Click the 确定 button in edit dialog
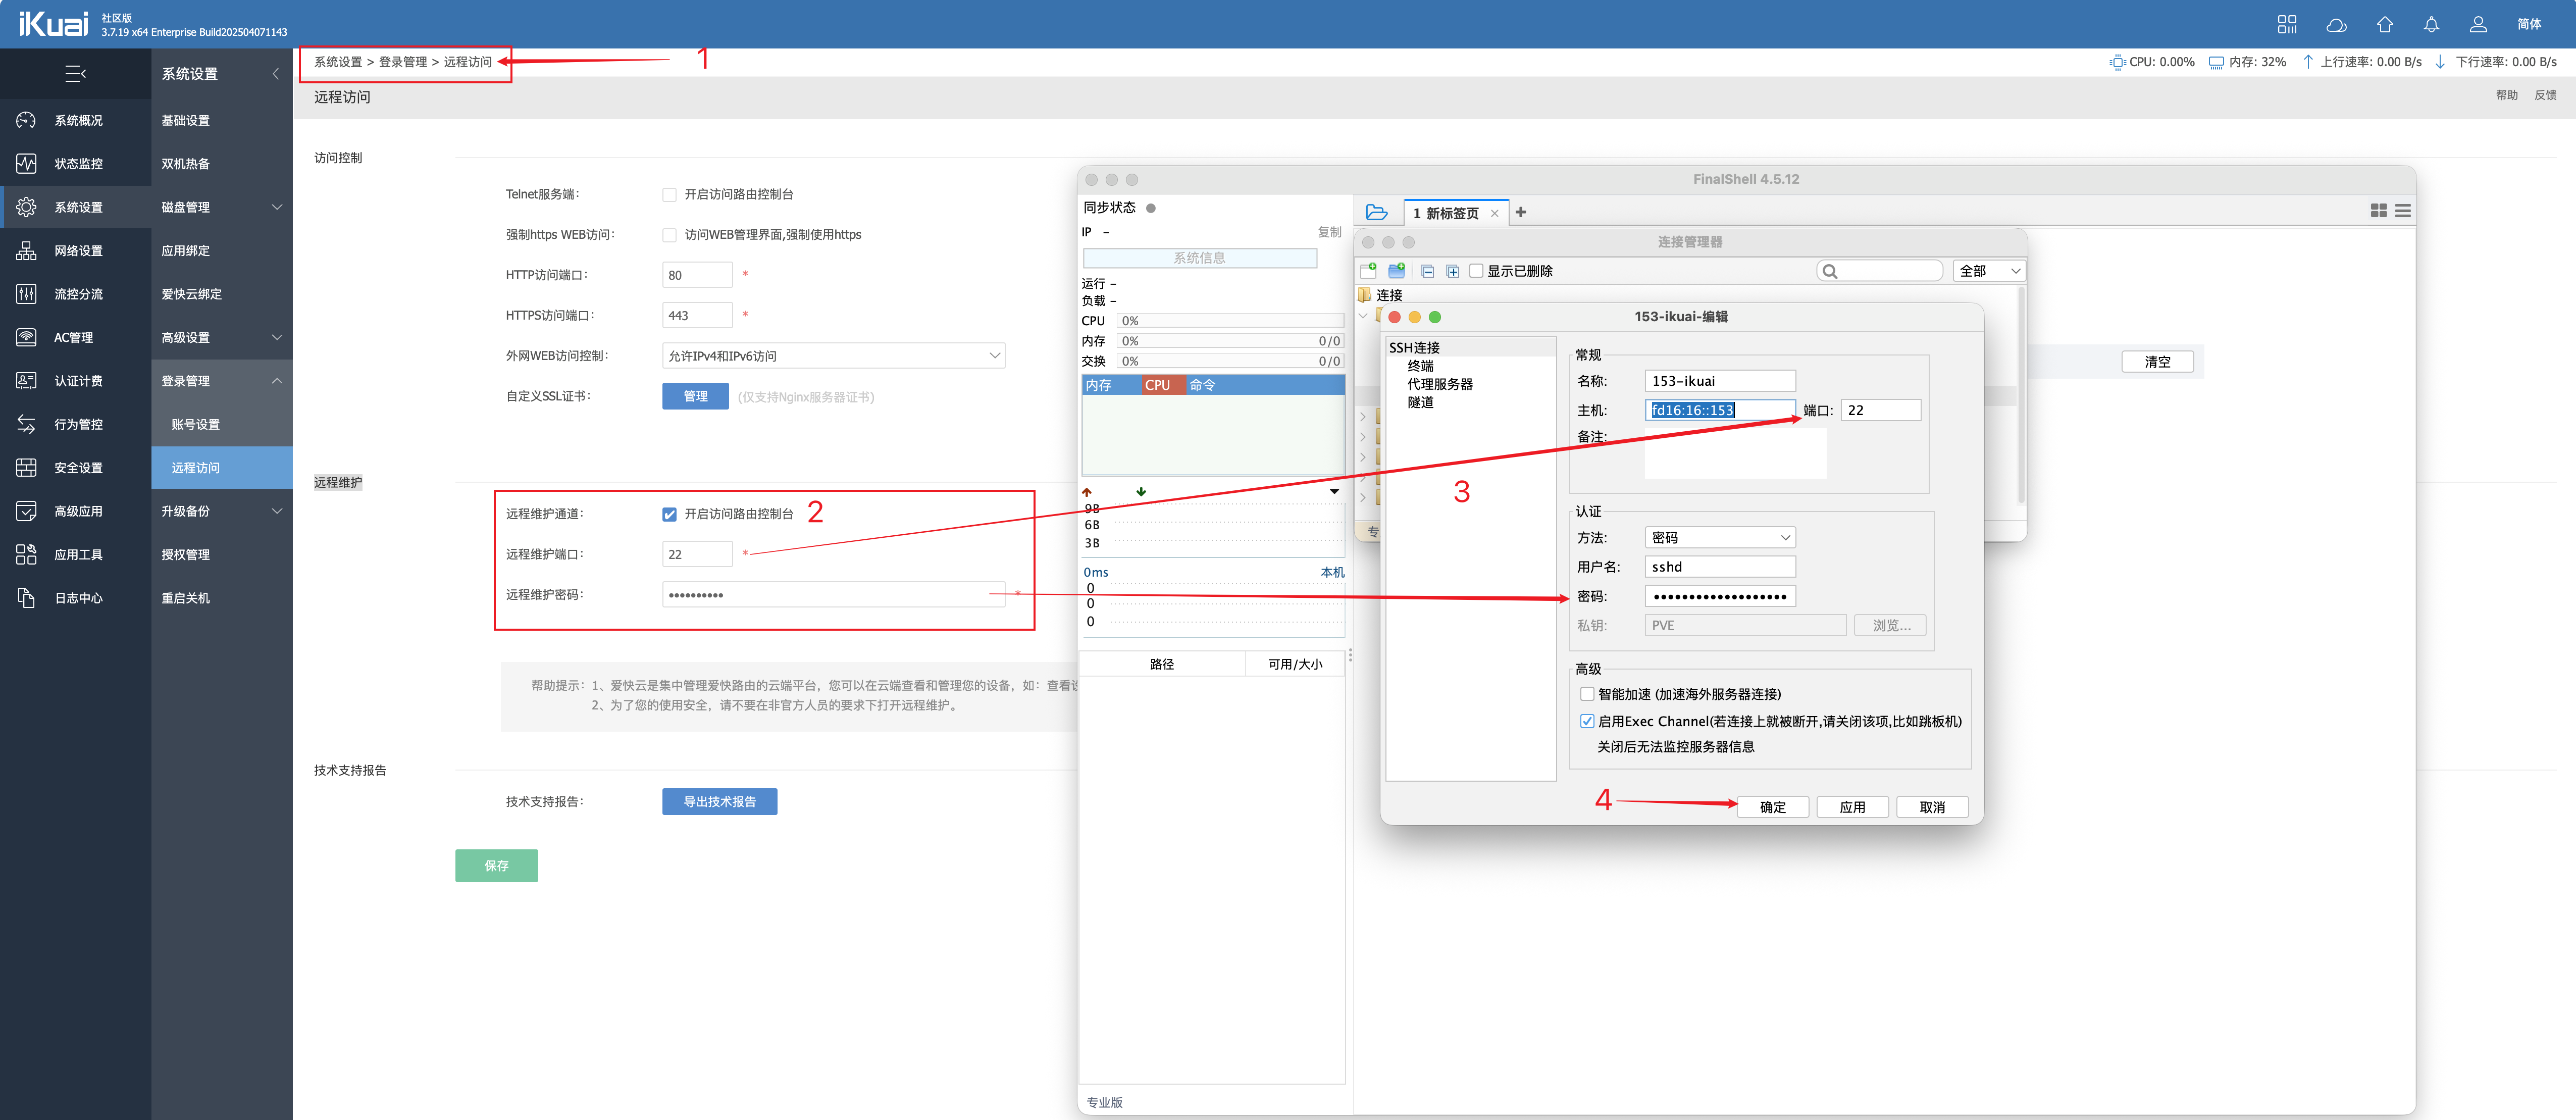The image size is (2576, 1120). pyautogui.click(x=1772, y=807)
